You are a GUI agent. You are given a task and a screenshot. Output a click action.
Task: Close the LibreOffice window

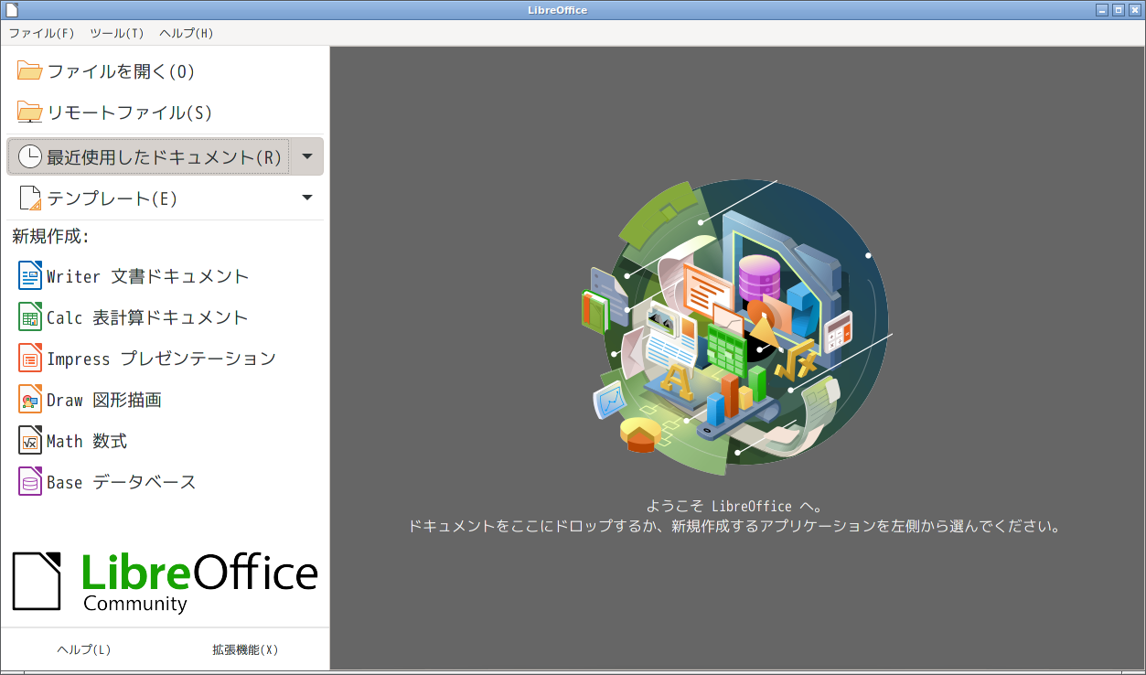pos(1134,10)
